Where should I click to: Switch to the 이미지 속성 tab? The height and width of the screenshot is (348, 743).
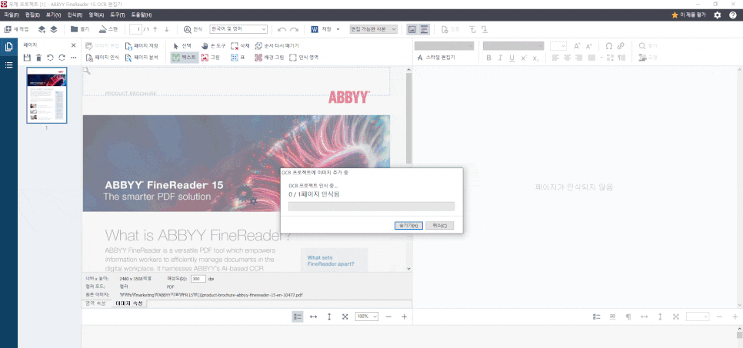coord(129,303)
